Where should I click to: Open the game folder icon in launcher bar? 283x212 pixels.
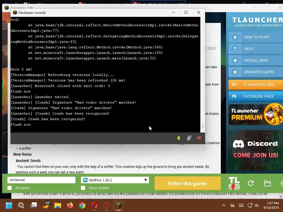click(267, 183)
